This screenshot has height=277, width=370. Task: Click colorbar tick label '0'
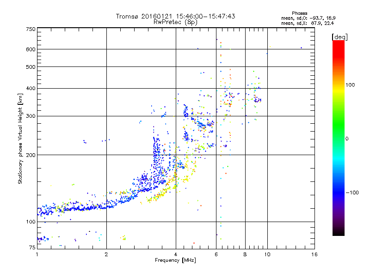[346, 139]
